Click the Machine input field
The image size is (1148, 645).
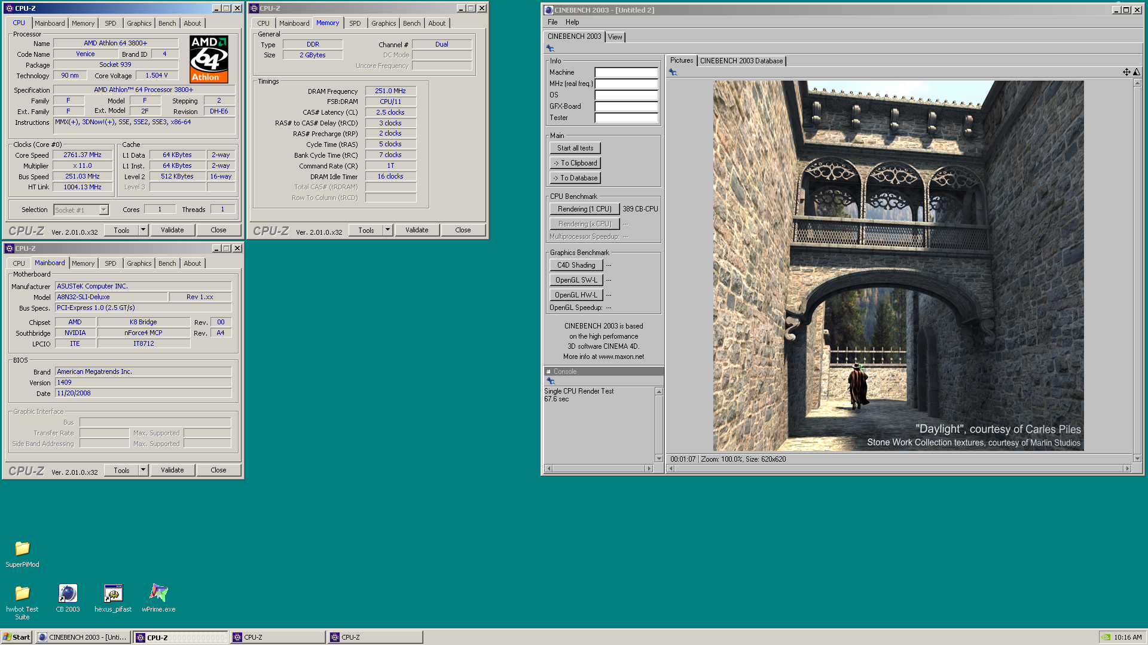(626, 72)
